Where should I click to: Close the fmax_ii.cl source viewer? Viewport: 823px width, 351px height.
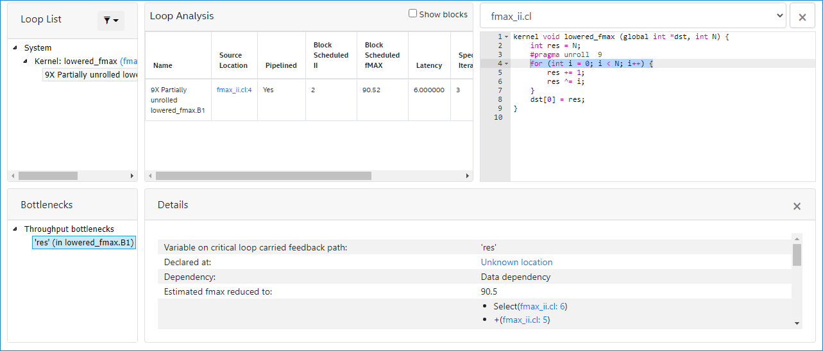click(802, 17)
